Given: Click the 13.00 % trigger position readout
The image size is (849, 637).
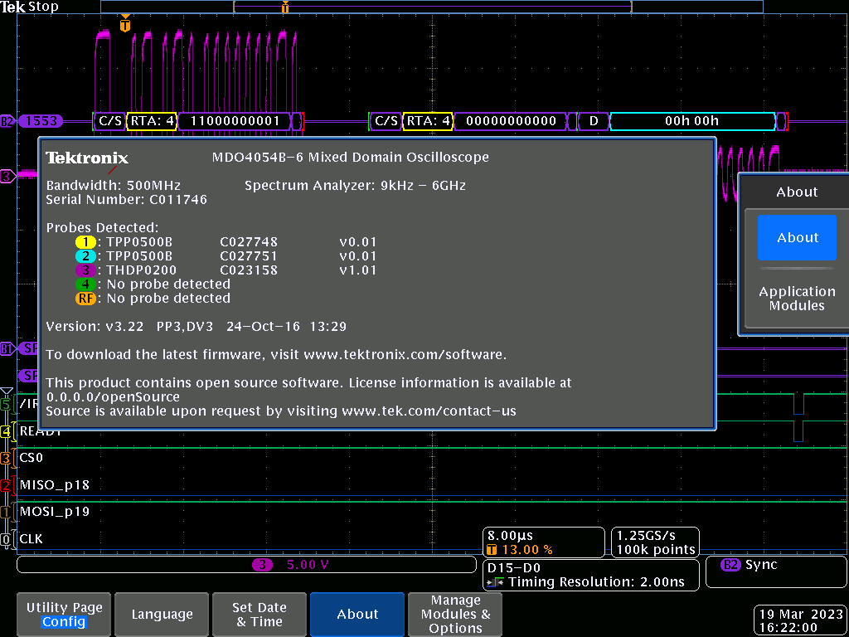Looking at the screenshot, I should click(527, 550).
